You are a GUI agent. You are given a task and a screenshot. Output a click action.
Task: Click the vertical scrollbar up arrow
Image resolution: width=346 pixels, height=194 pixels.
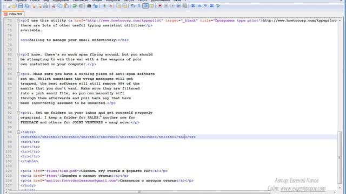pos(340,20)
